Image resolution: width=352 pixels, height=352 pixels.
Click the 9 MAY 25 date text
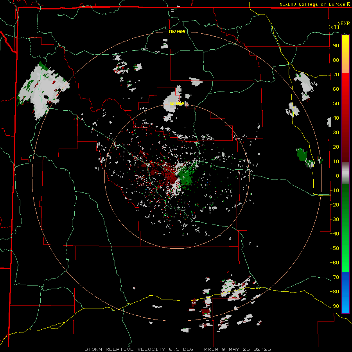[x=236, y=349]
